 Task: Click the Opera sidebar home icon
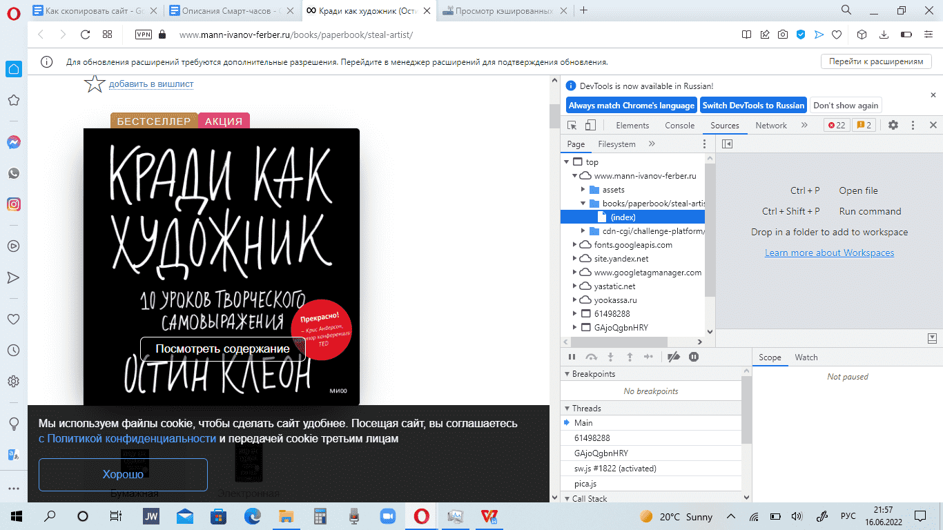[13, 69]
